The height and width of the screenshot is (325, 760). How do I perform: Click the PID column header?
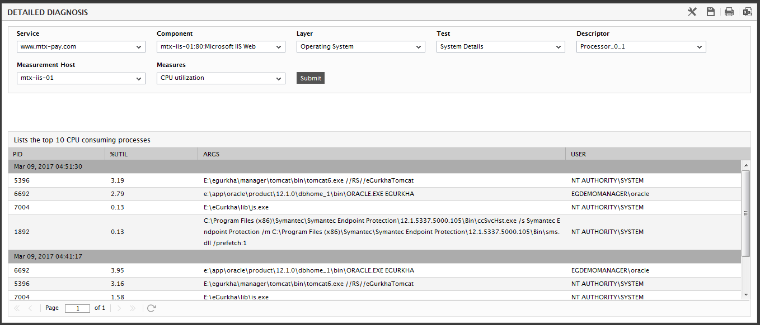(x=57, y=154)
